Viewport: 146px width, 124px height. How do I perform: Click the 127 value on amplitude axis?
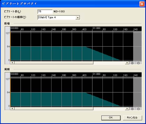(8, 33)
